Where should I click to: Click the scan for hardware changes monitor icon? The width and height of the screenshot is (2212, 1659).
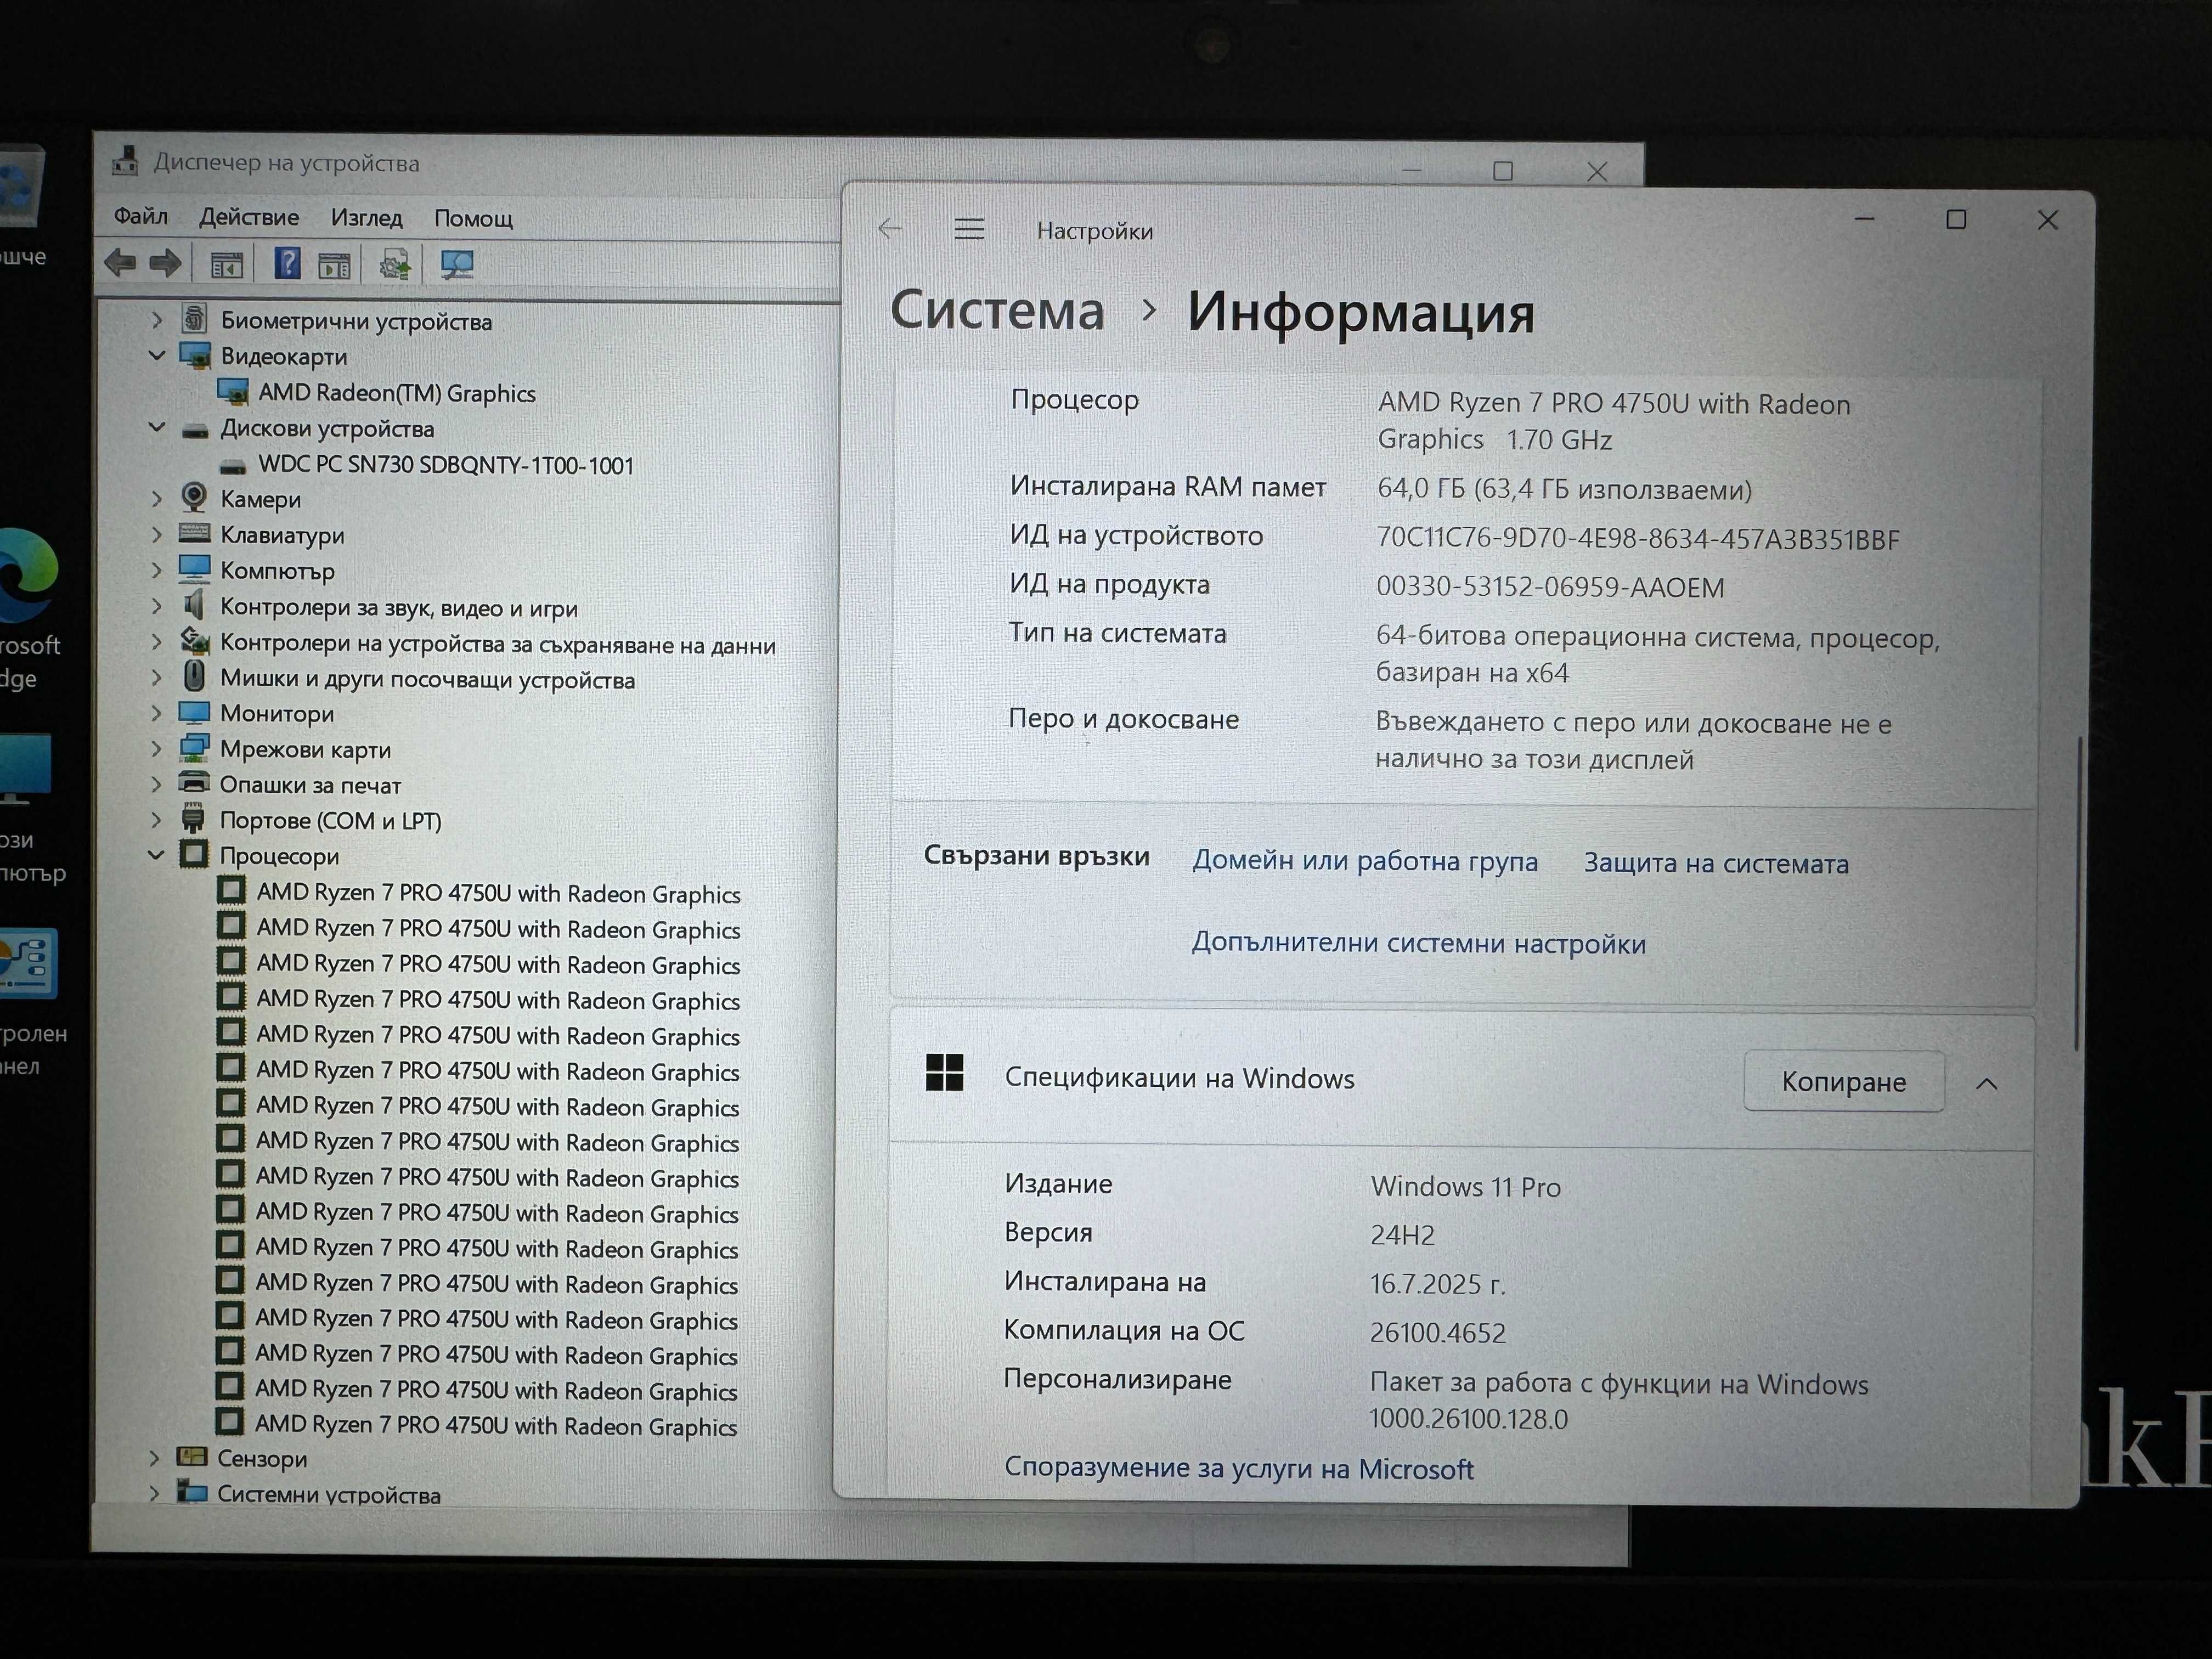click(457, 265)
